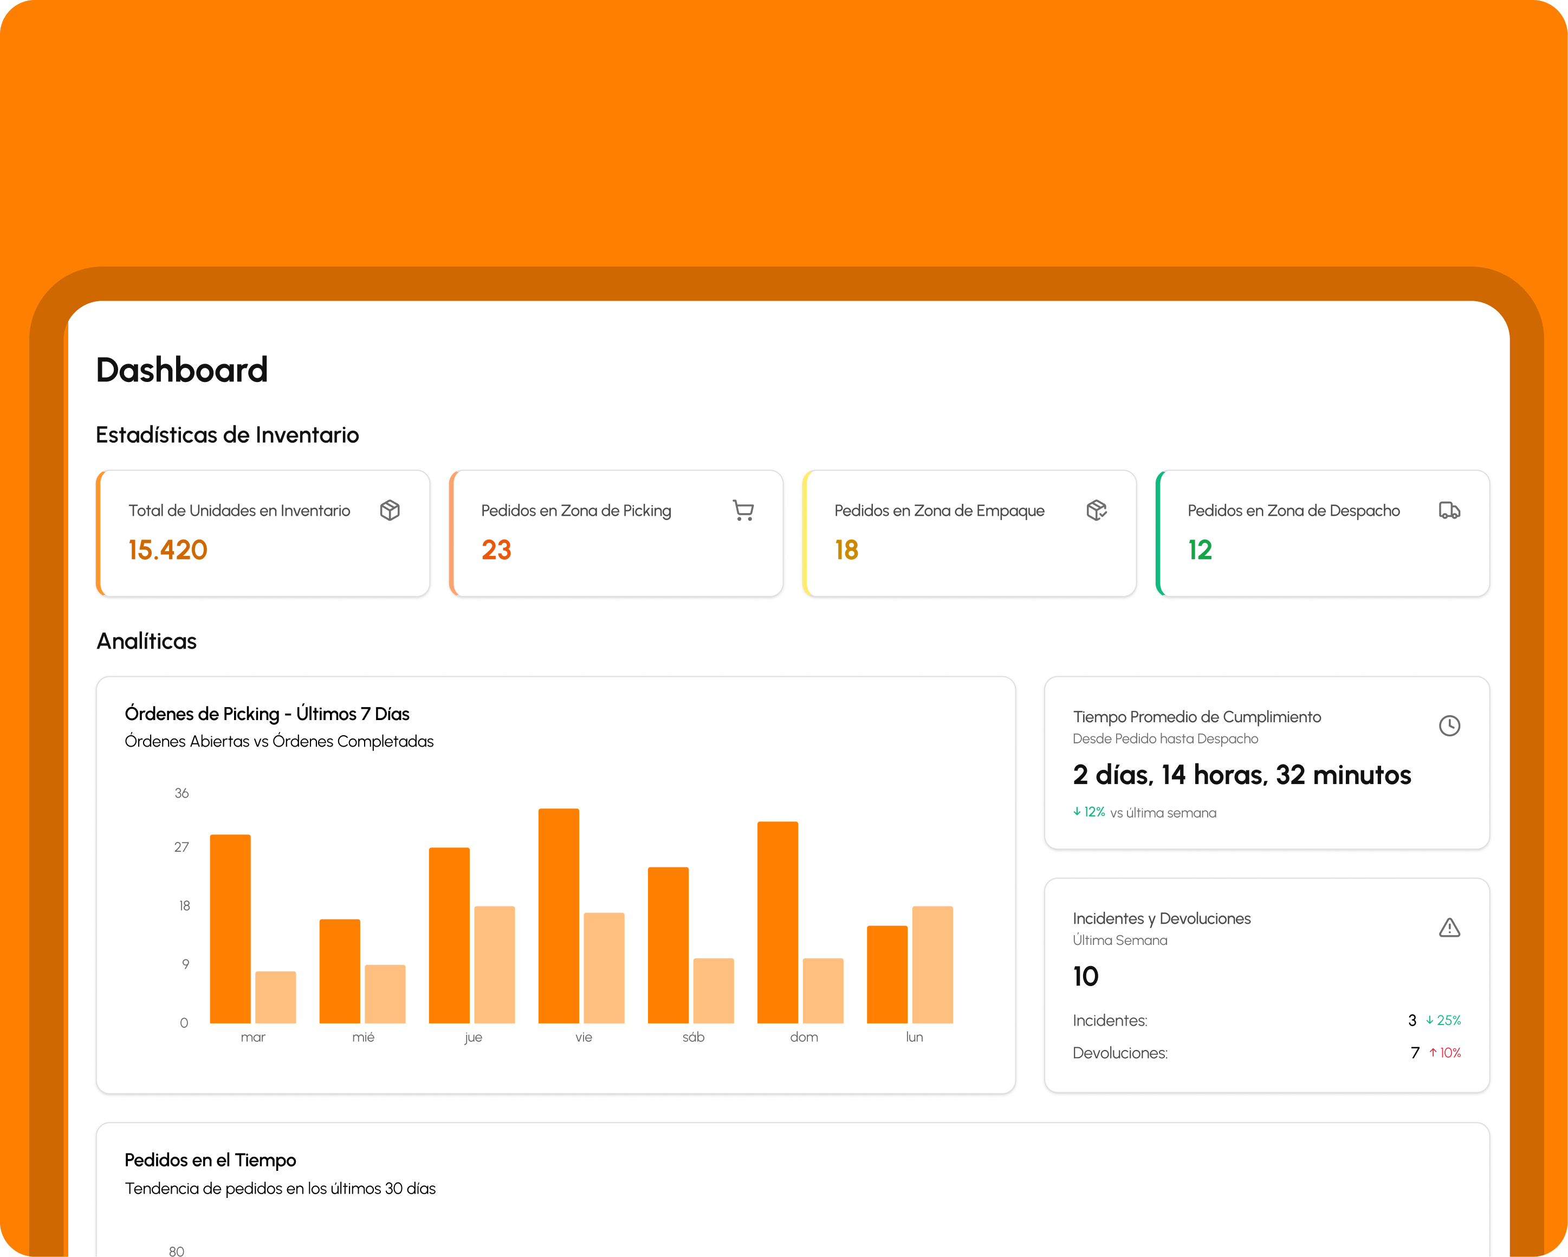Viewport: 1568px width, 1257px height.
Task: Click the green down arrow next to 12%
Action: click(x=1077, y=811)
